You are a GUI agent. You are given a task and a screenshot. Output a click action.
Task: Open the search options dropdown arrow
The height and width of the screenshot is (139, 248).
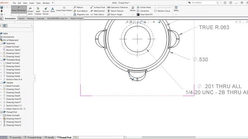tap(220, 3)
